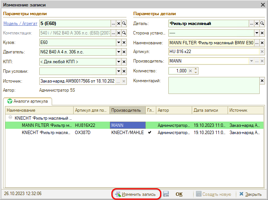Close the Изменение записи window
This screenshot has height=200, width=268.
point(263,5)
